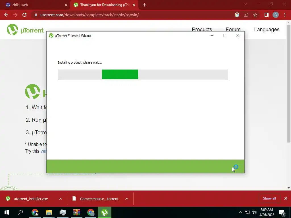Bookmark this page with the star

(255, 15)
